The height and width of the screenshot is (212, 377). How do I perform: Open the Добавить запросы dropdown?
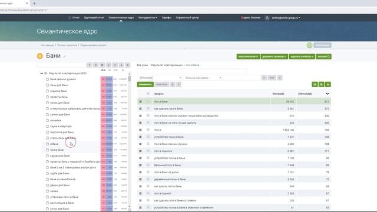click(275, 57)
